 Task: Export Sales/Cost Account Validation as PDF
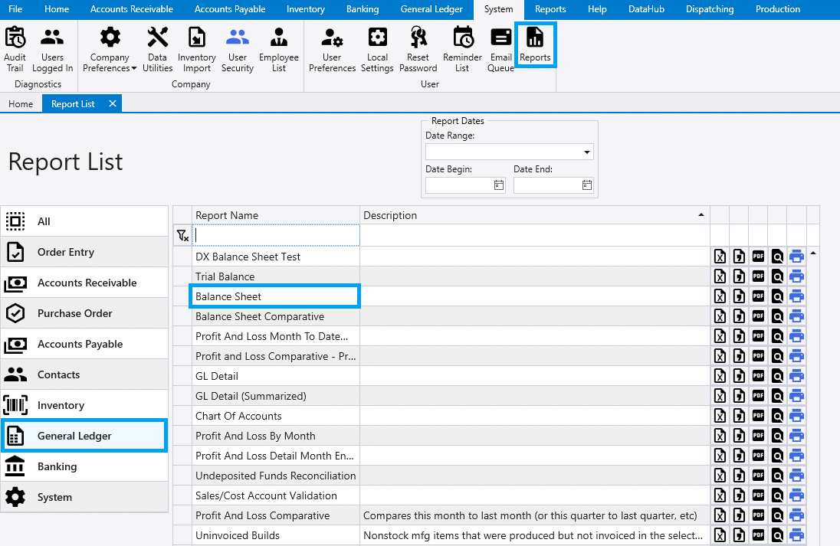point(758,495)
